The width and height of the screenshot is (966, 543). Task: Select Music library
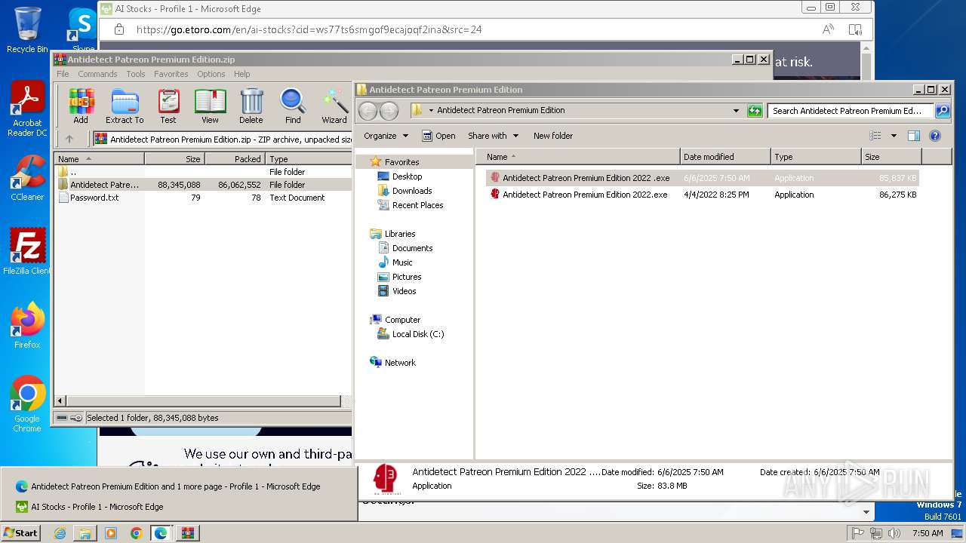[x=402, y=262]
